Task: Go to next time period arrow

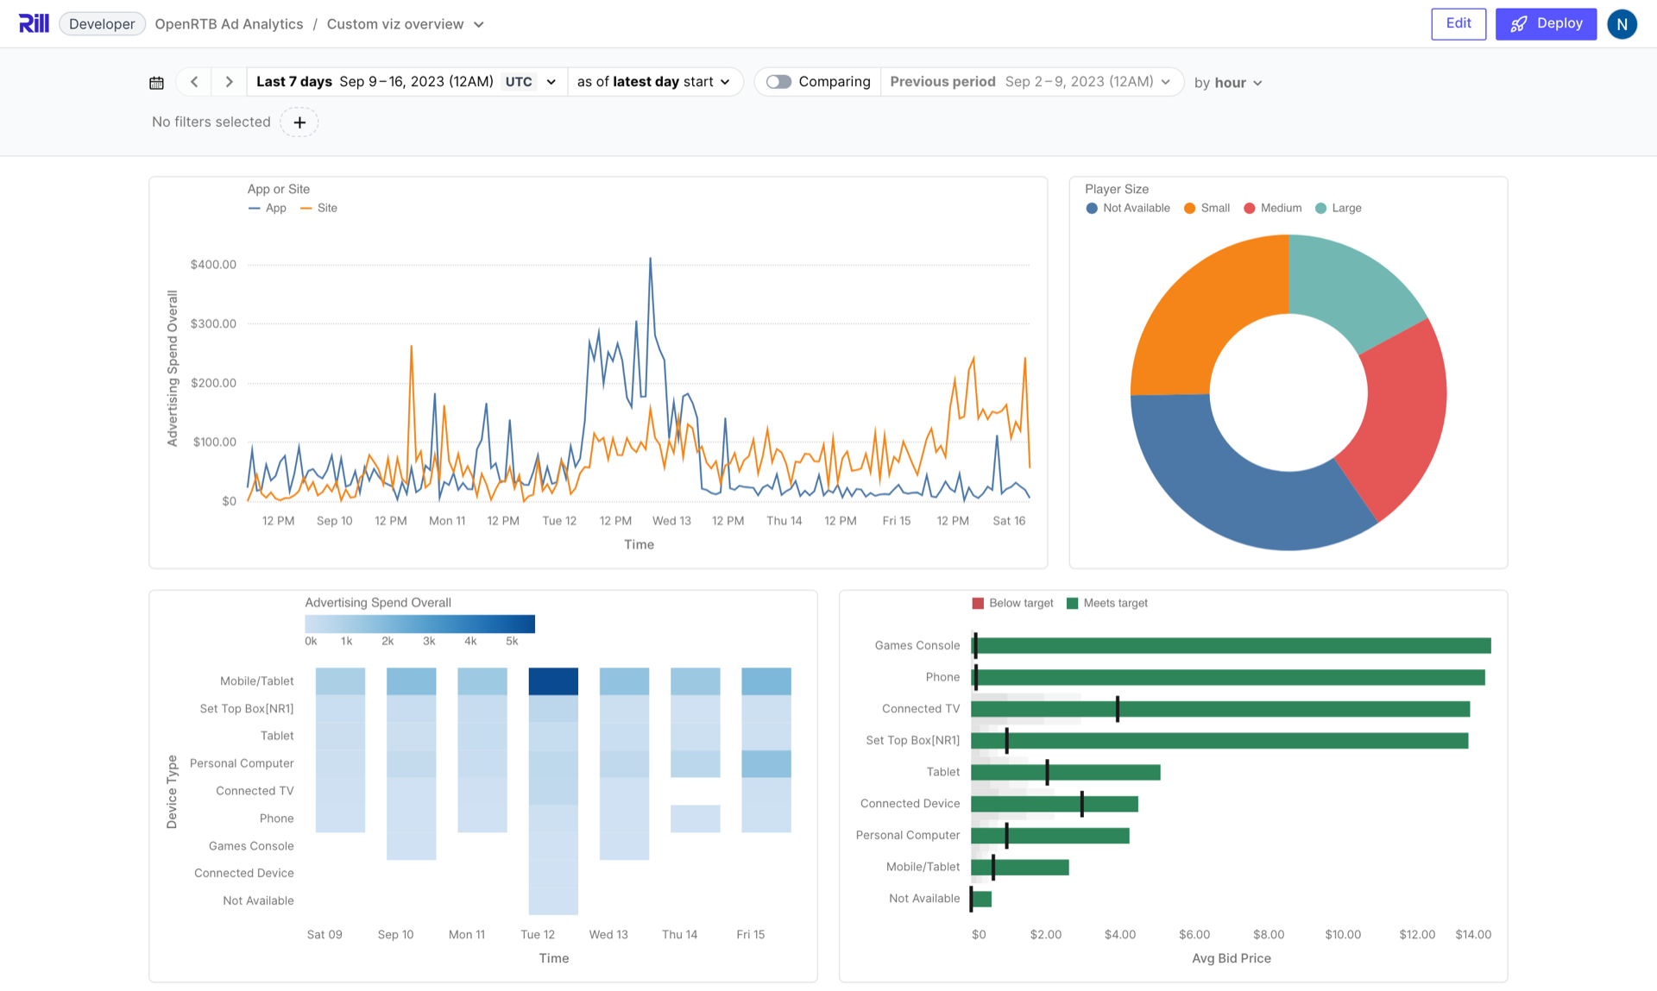Action: point(229,82)
